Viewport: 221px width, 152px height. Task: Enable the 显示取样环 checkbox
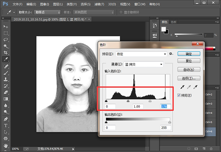[121, 12]
